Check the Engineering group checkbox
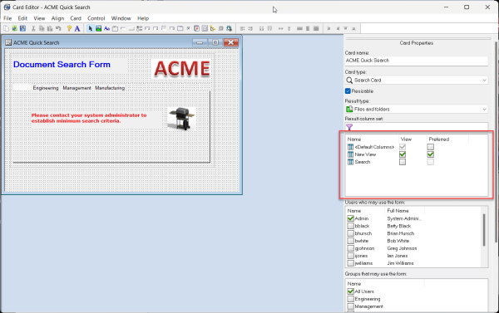This screenshot has height=313, width=499. pos(351,299)
